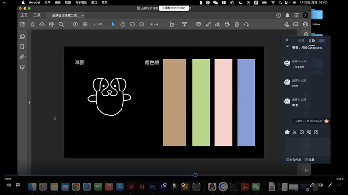Click the zoom in plus icon

pos(142,24)
